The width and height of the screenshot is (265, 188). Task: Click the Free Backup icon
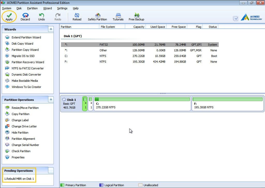(136, 17)
